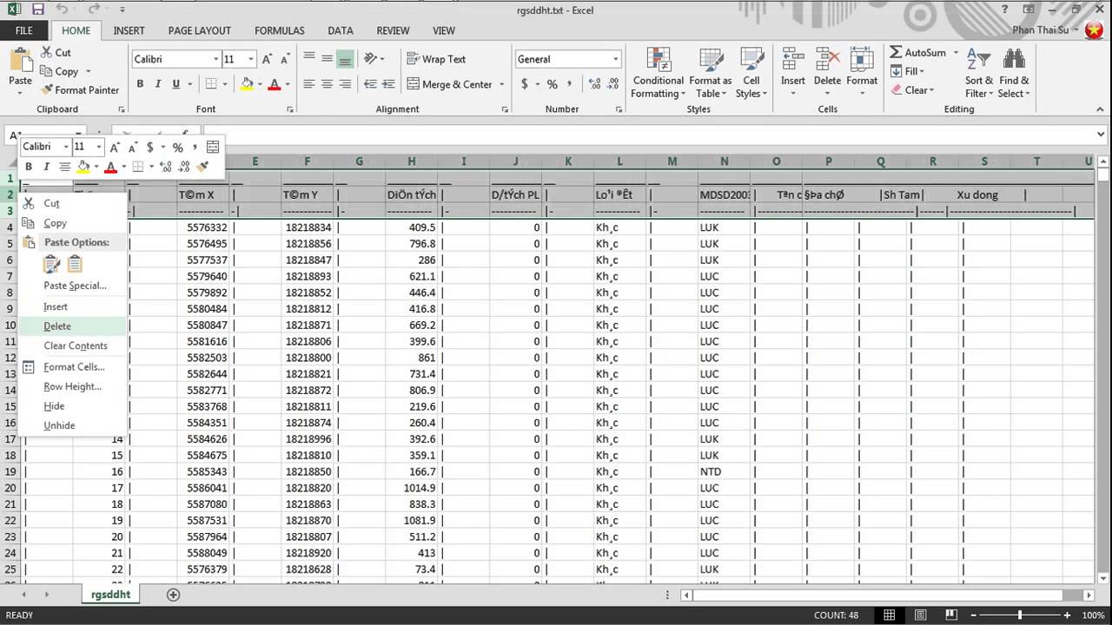Open Sort & Filter menu

979,74
